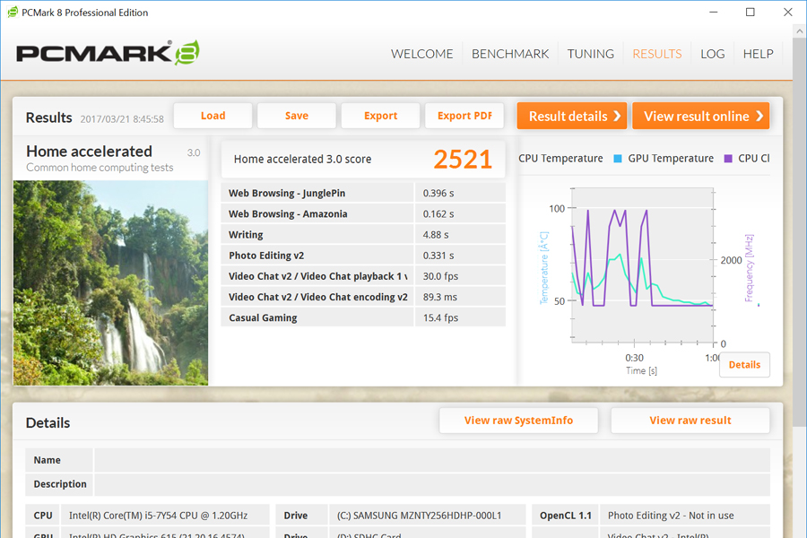Click the Name field in Details
This screenshot has width=807, height=538.
tap(432, 460)
